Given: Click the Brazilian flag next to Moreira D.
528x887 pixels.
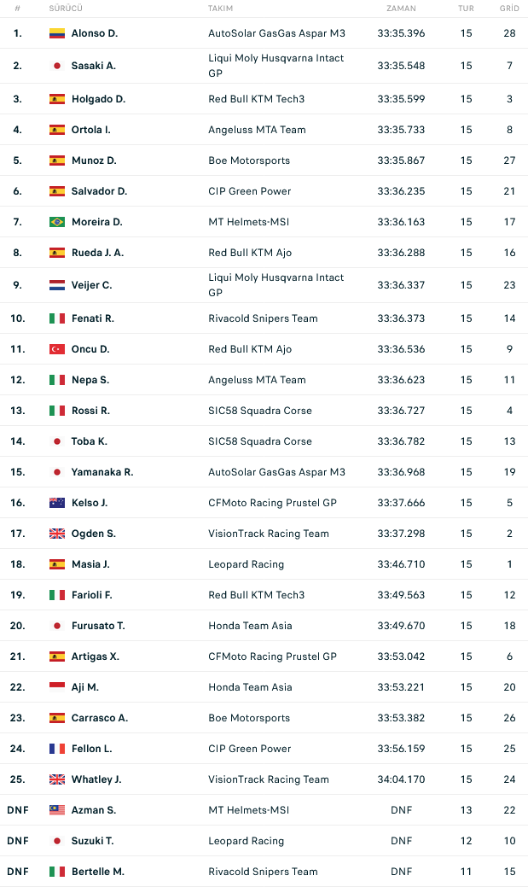Looking at the screenshot, I should point(56,222).
